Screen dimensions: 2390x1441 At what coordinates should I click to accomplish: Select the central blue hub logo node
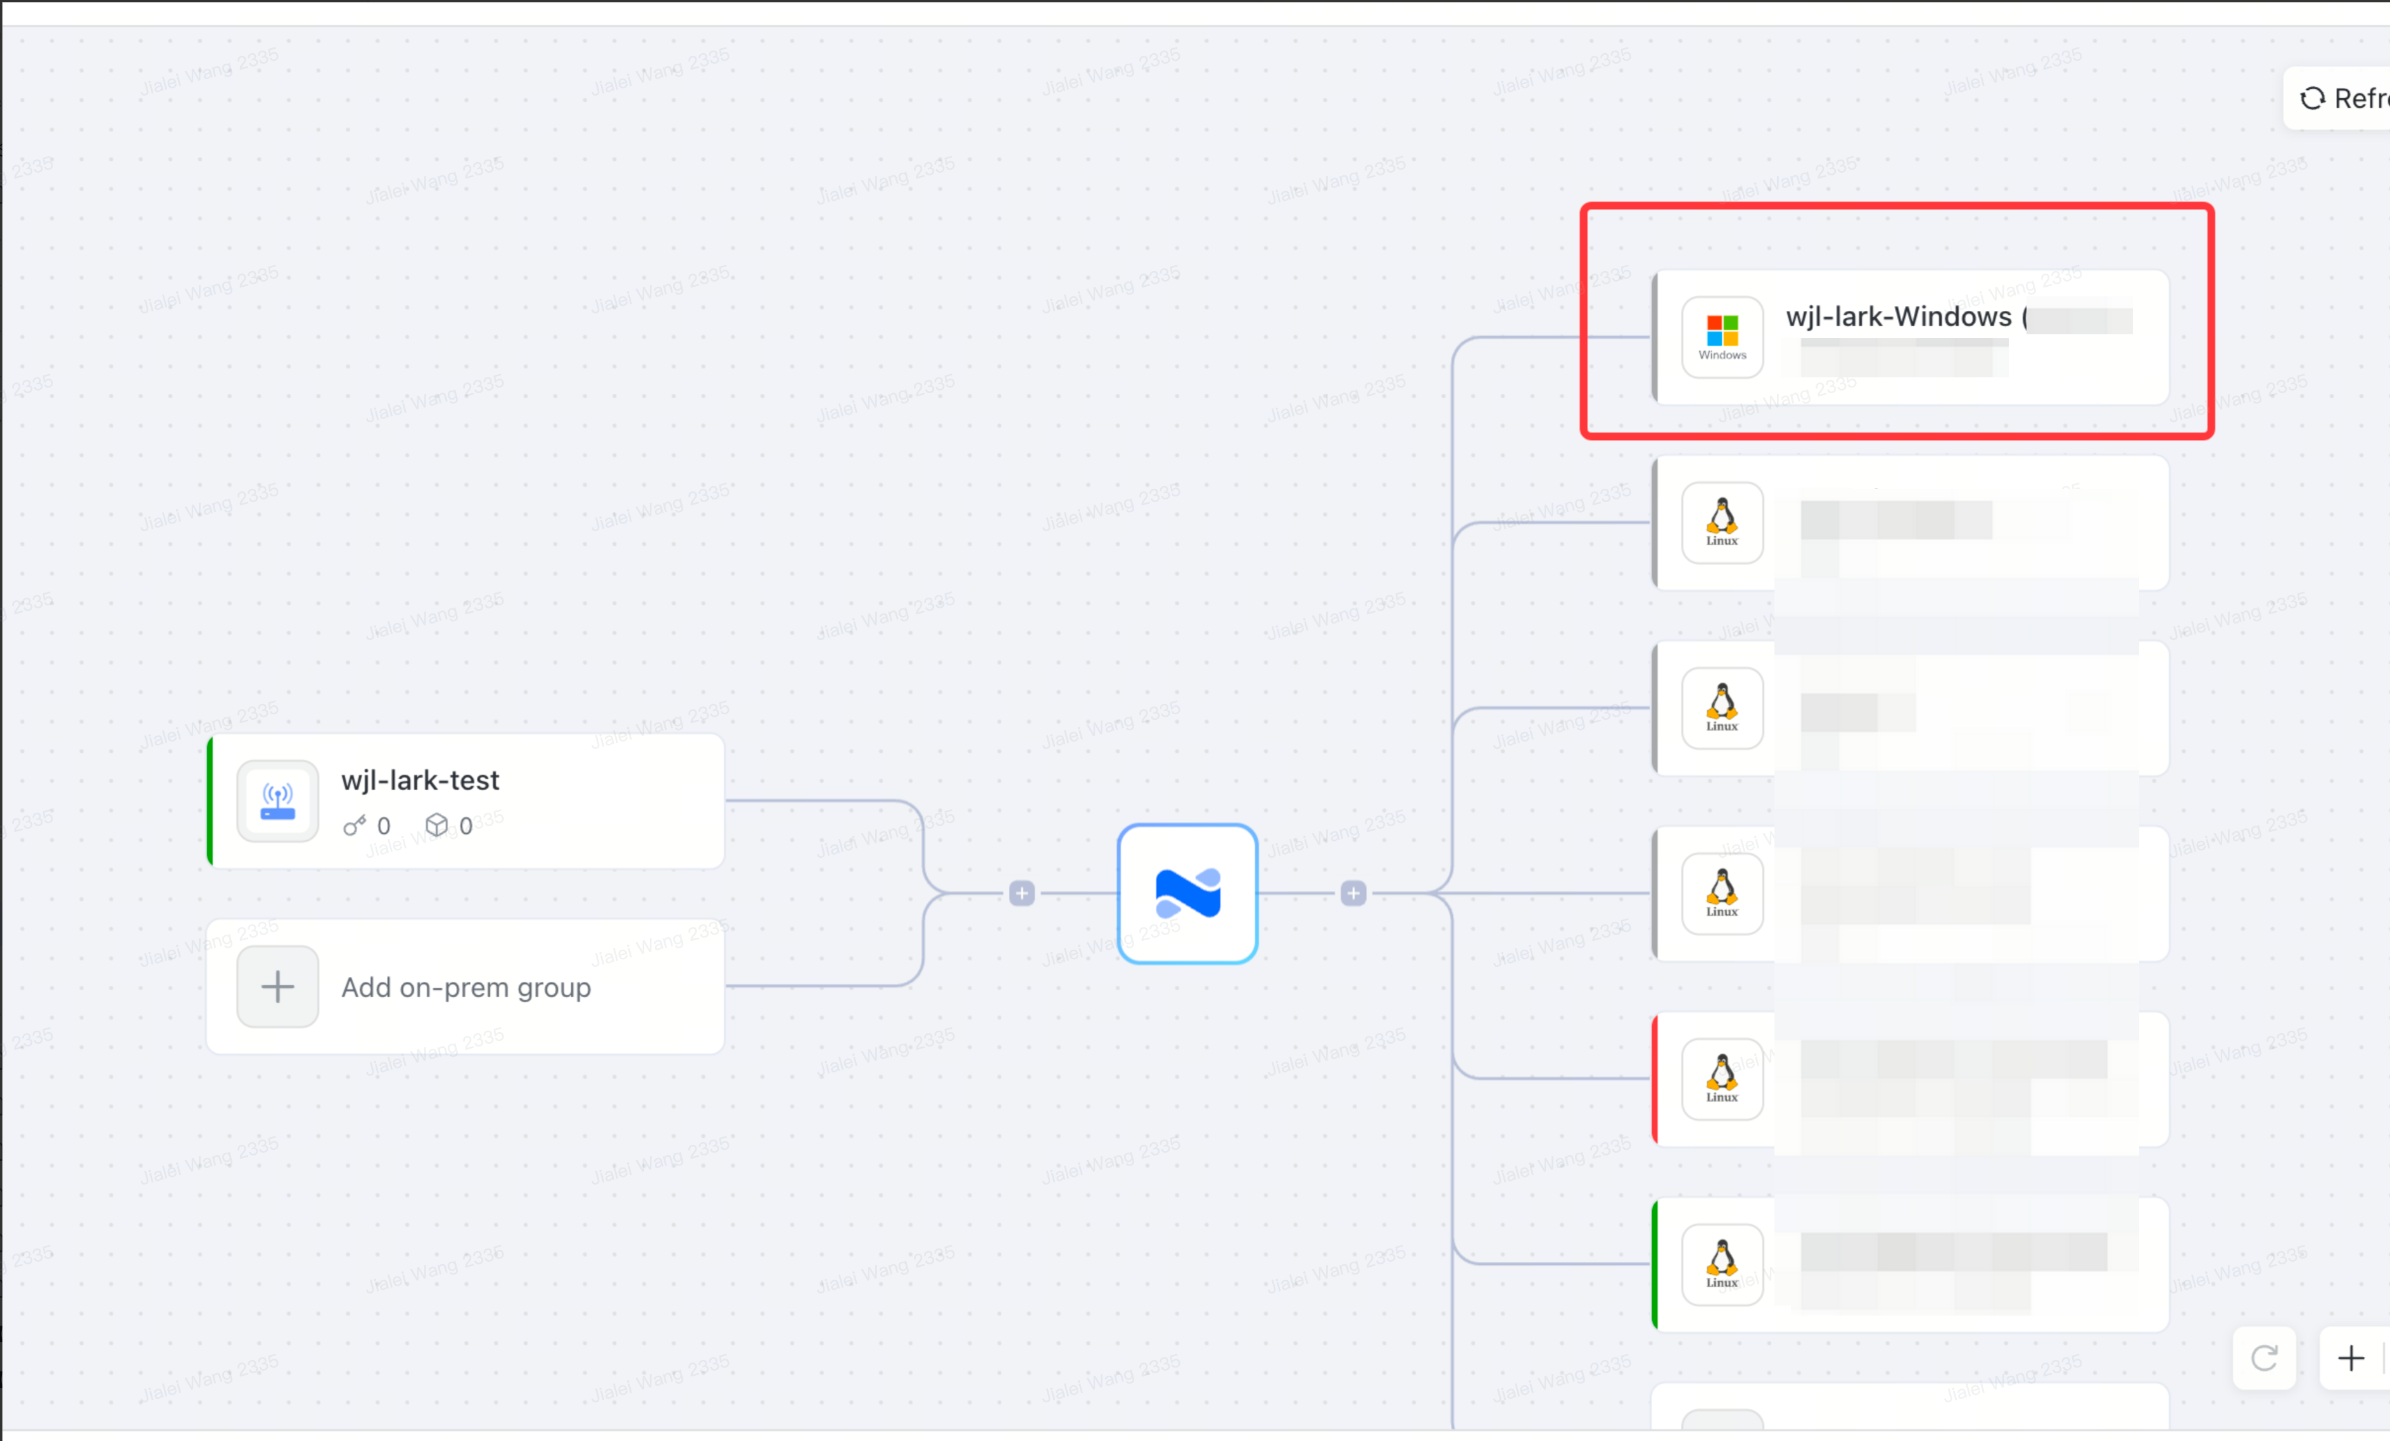[1187, 893]
